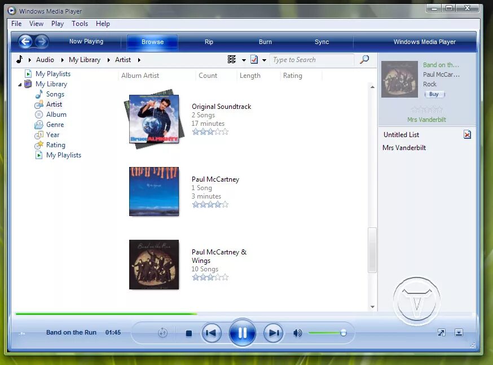Switch to the Browse tab
The image size is (493, 365).
(x=152, y=42)
